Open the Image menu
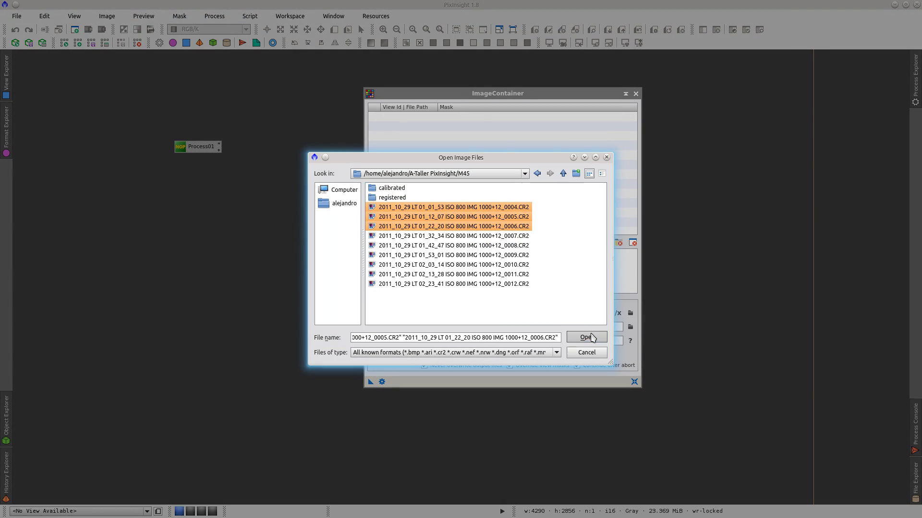This screenshot has height=518, width=922. click(x=107, y=16)
